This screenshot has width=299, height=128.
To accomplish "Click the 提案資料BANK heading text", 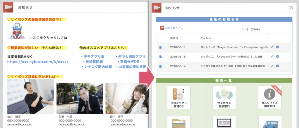I will point(20,57).
